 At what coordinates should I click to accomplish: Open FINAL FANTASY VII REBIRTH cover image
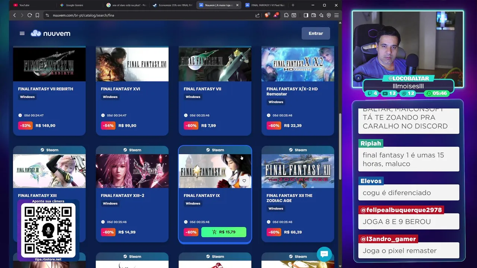(x=49, y=64)
